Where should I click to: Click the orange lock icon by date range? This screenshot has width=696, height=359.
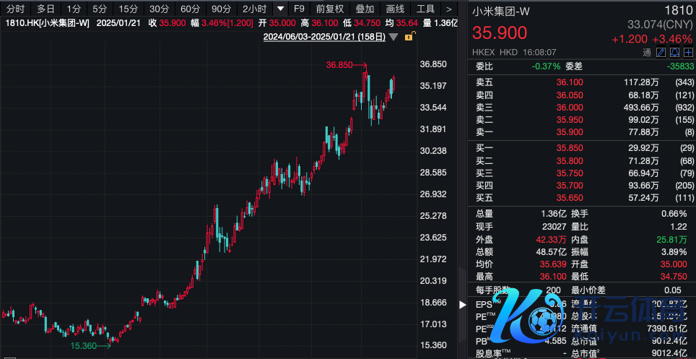(x=409, y=36)
